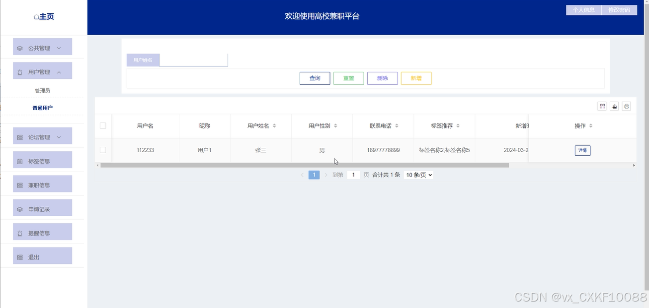The height and width of the screenshot is (308, 649).
Task: Toggle the select-all header checkbox
Action: point(103,125)
